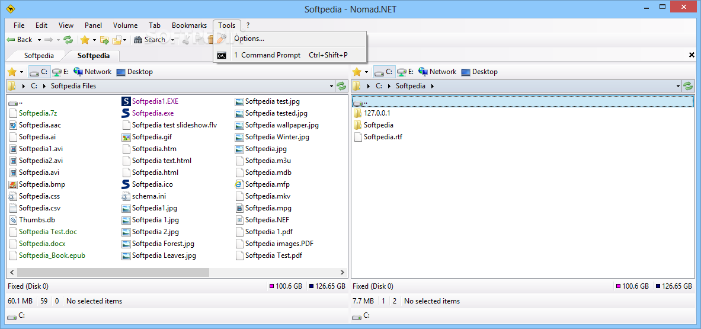Select the Thumbs.db file
701x329 pixels.
click(x=32, y=219)
